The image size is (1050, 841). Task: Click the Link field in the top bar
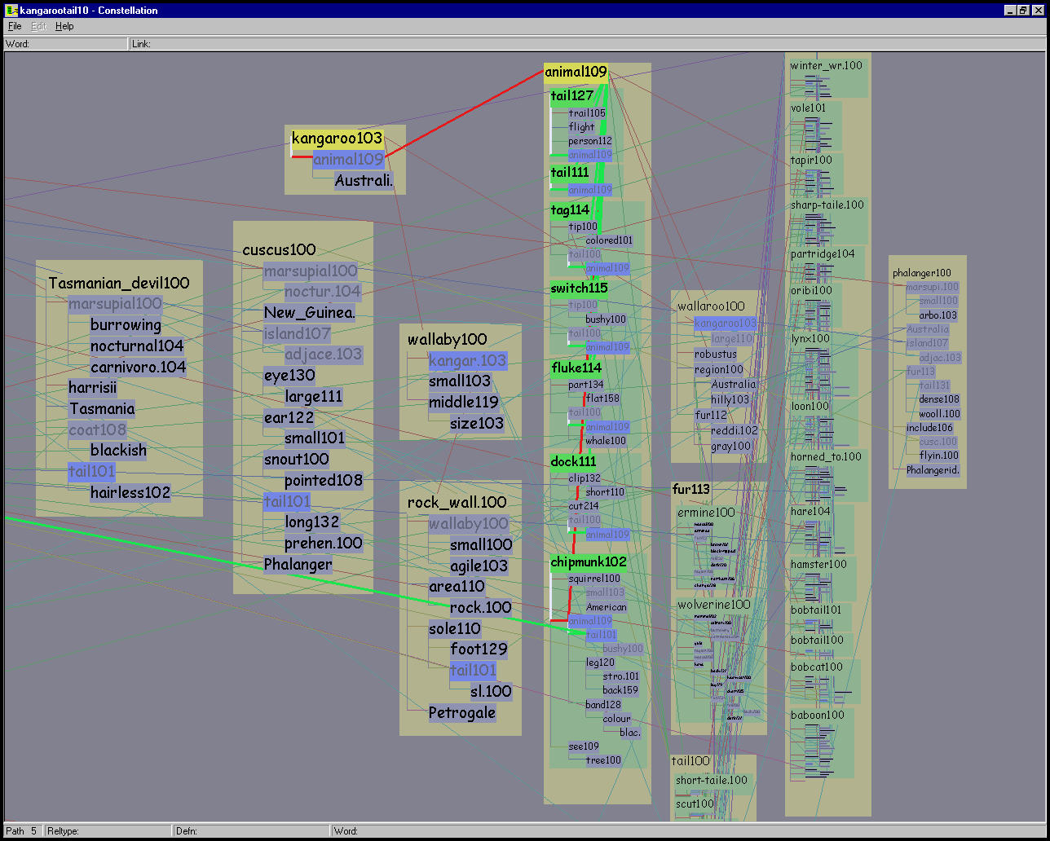[571, 44]
